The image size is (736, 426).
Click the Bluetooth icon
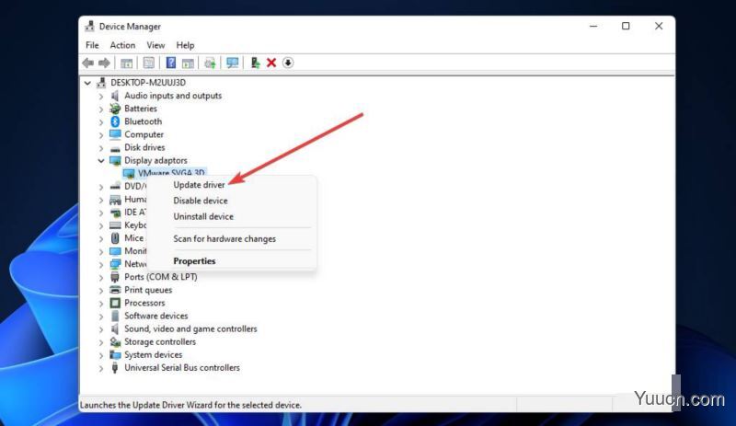coord(115,121)
